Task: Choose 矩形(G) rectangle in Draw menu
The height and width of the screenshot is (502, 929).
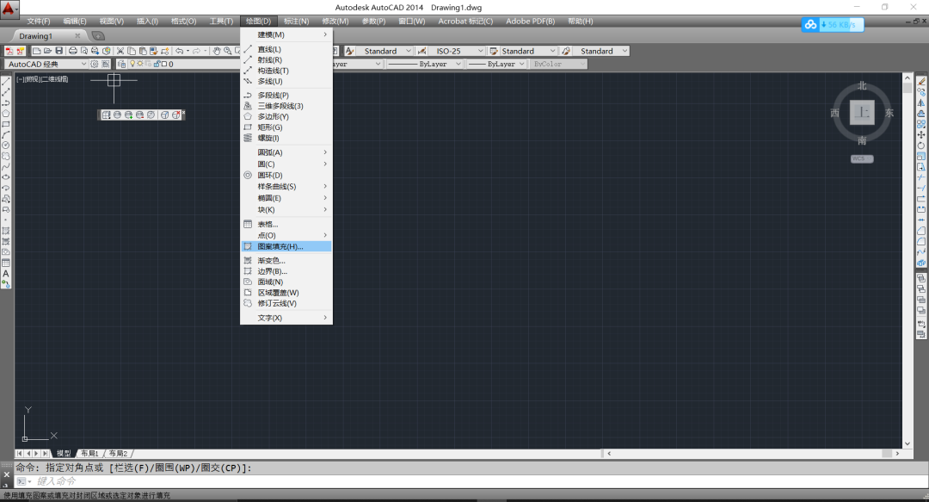Action: (286, 127)
